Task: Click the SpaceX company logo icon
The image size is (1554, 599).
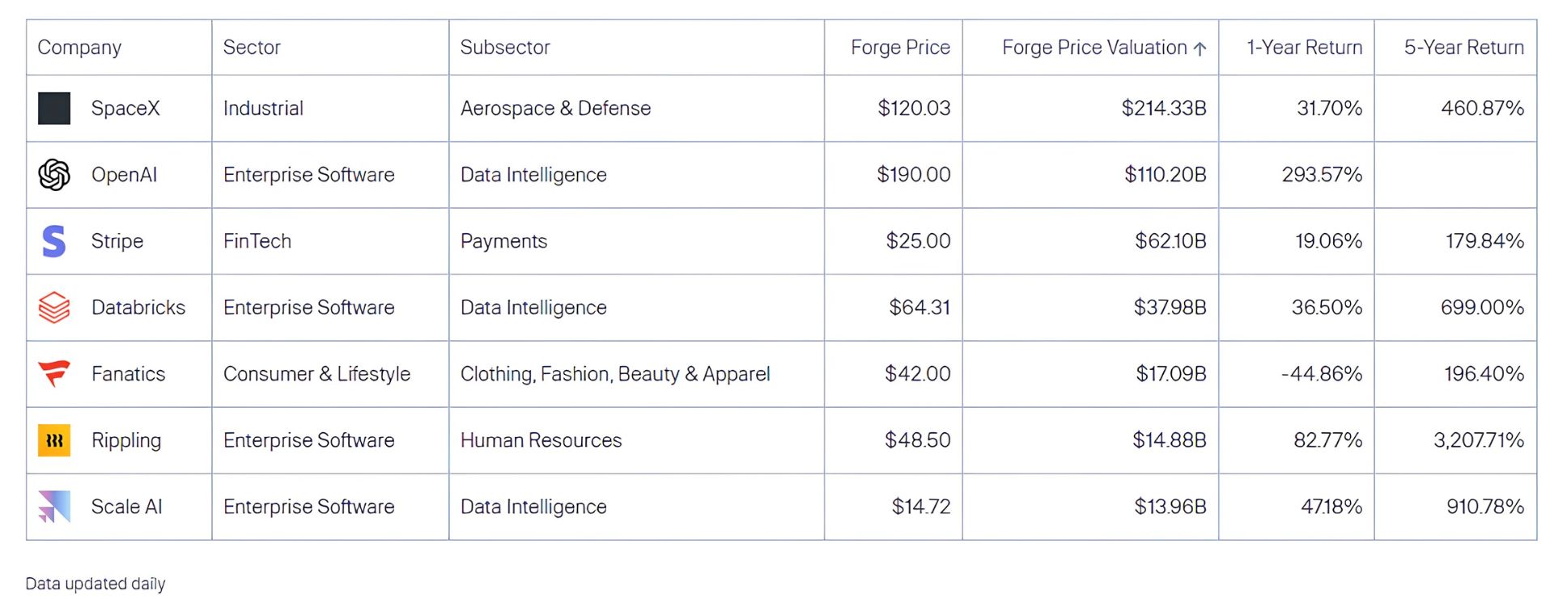Action: [54, 108]
